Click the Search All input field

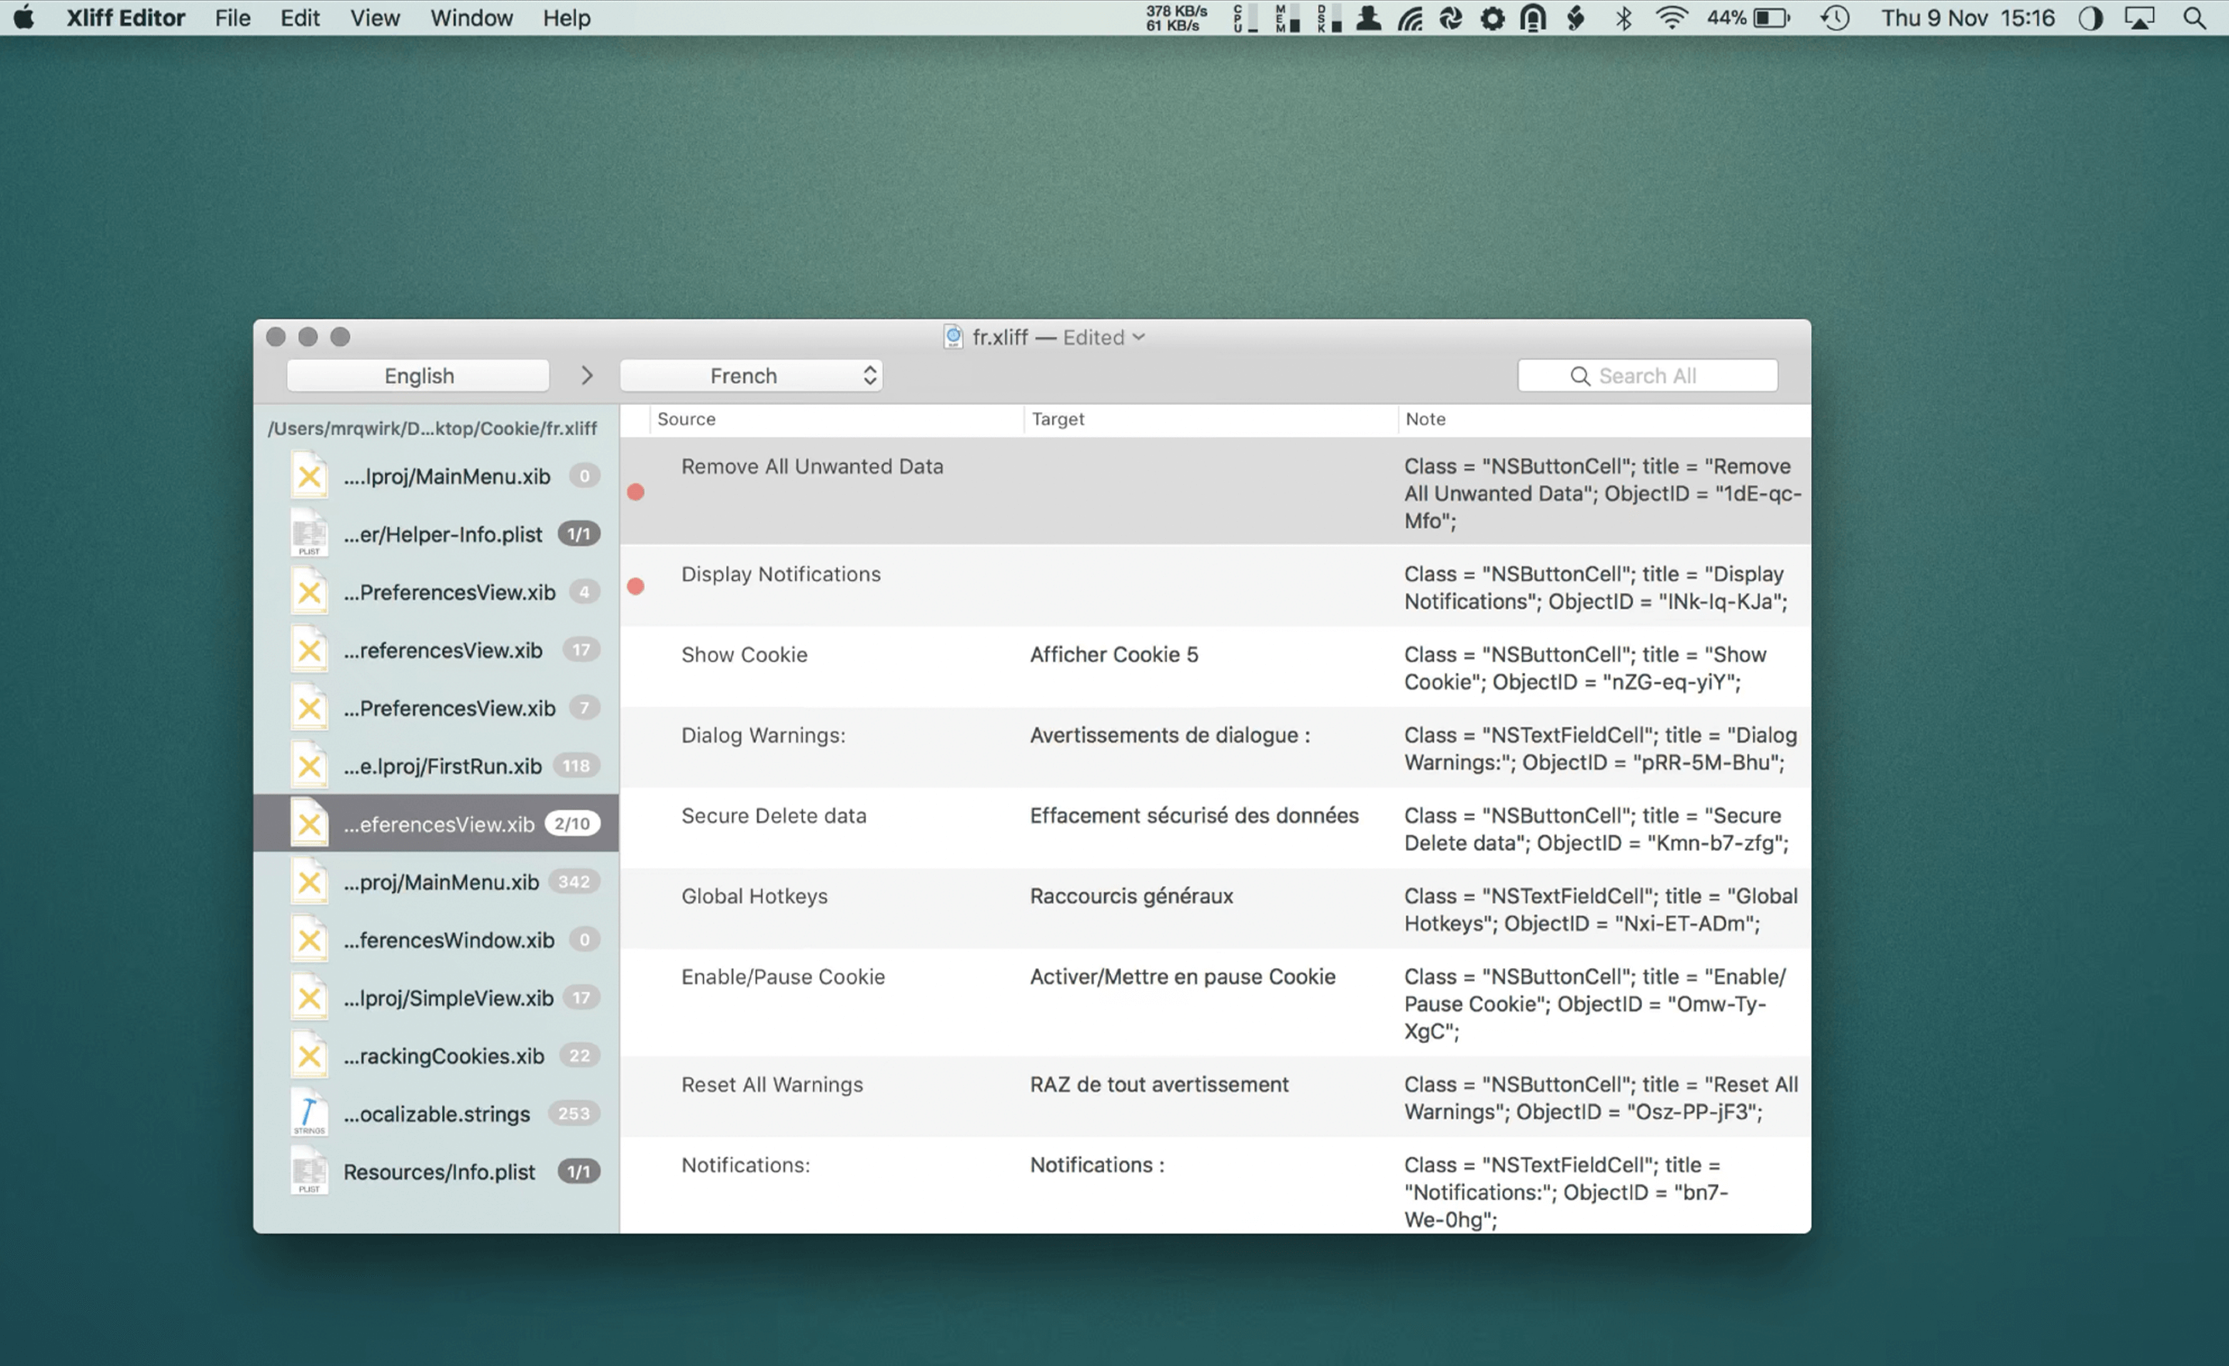[x=1672, y=374]
